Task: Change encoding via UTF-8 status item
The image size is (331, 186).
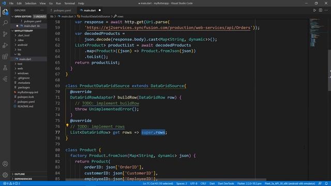Action: click(193, 183)
